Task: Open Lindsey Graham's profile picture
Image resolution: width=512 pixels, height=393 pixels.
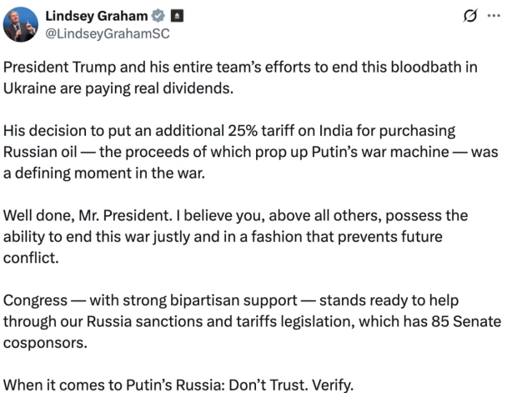Action: click(21, 24)
